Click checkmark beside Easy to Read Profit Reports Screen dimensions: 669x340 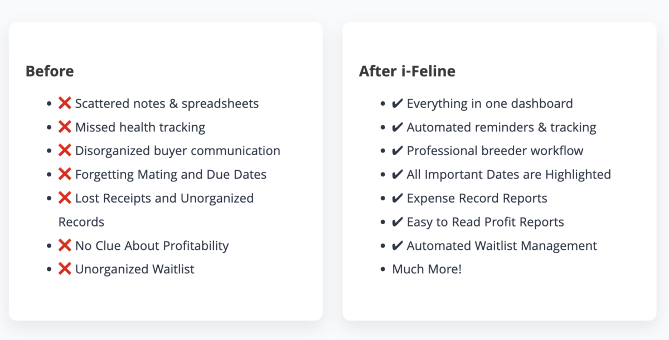click(397, 222)
